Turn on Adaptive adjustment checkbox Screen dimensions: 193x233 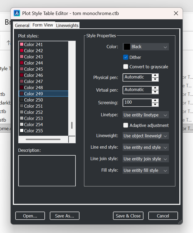pyautogui.click(x=126, y=125)
